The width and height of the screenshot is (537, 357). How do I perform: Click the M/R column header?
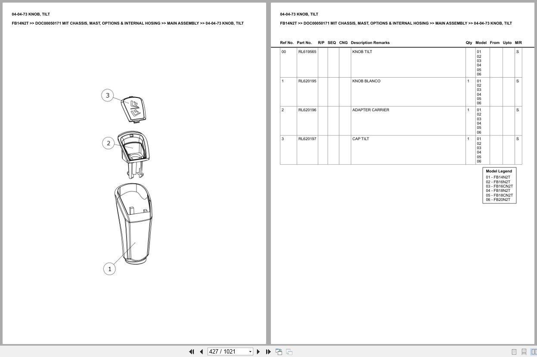[518, 43]
